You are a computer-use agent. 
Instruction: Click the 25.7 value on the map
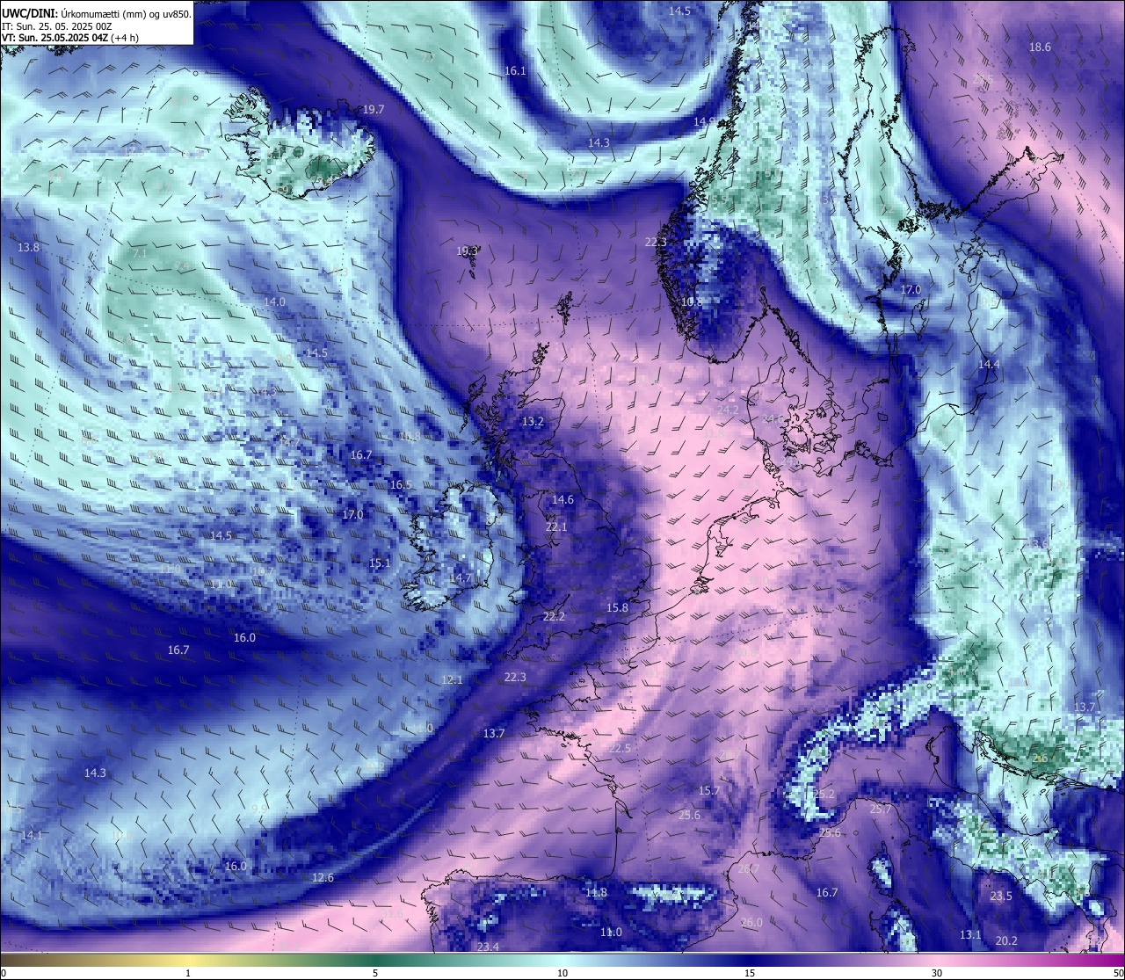tap(880, 809)
